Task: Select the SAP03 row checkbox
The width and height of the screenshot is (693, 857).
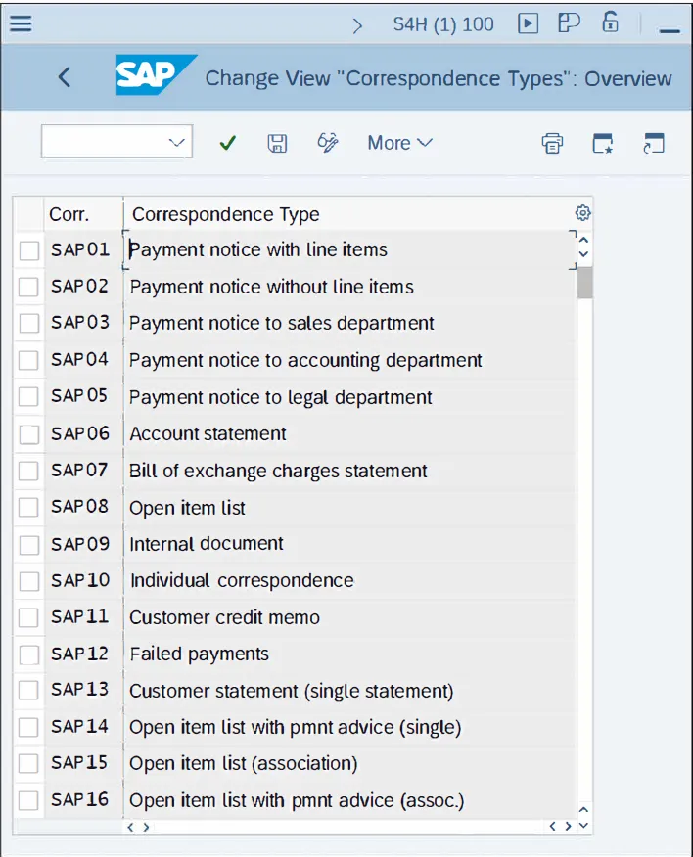Action: tap(29, 323)
